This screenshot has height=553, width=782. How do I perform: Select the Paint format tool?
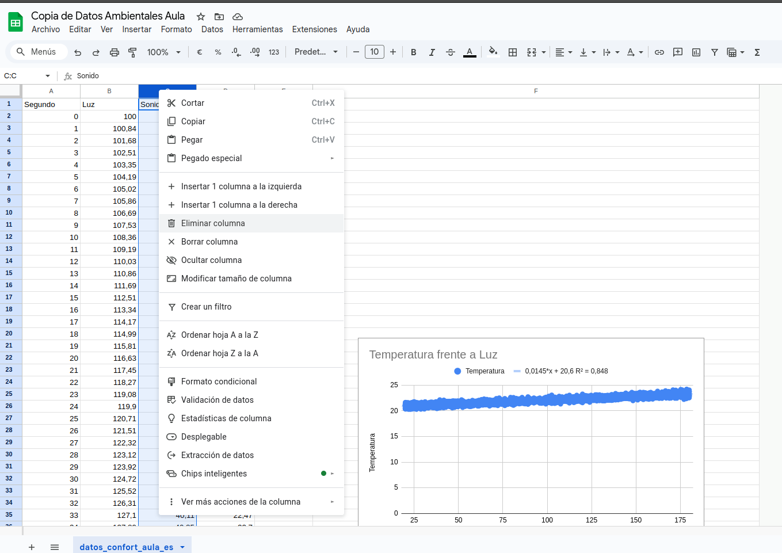tap(132, 52)
